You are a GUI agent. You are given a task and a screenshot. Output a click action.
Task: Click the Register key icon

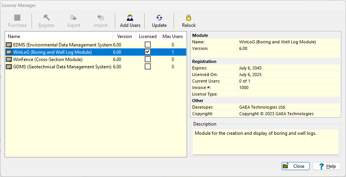click(47, 18)
